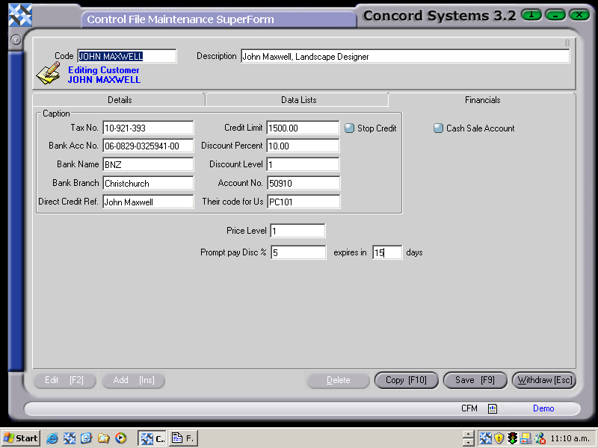
Task: Click the traffic light icon in system tray
Action: pyautogui.click(x=512, y=438)
